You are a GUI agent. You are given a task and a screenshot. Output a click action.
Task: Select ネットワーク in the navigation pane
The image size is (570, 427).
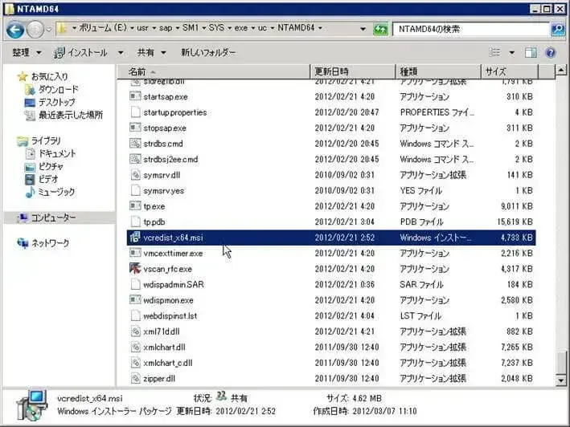[x=50, y=242]
